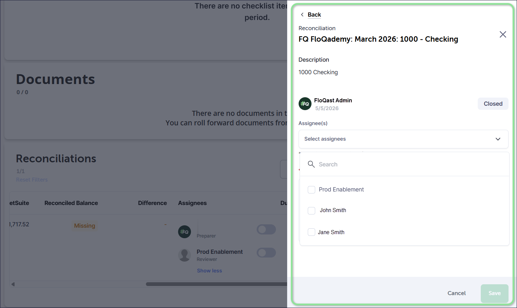
Task: Click the FloQast Admin avatar in panel
Action: click(305, 104)
